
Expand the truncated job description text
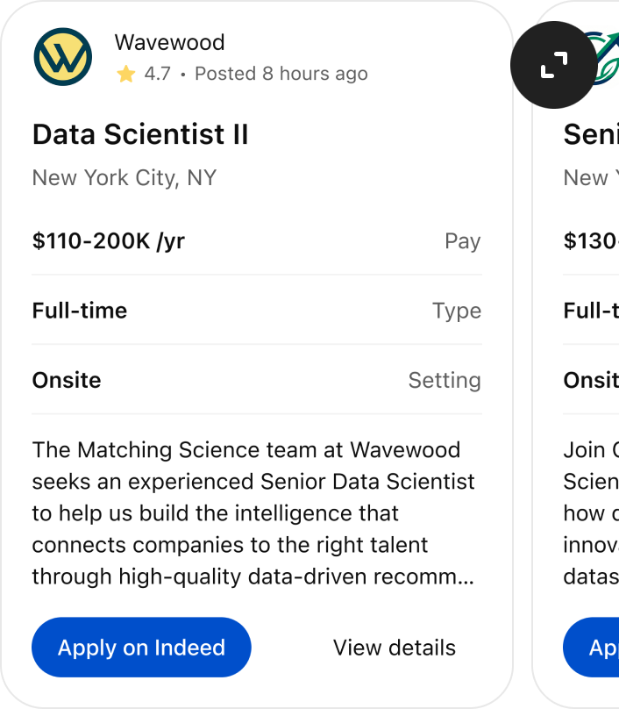pyautogui.click(x=253, y=513)
